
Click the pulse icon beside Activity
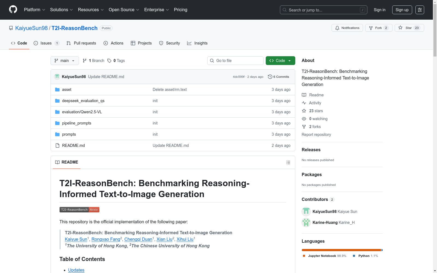click(x=304, y=103)
